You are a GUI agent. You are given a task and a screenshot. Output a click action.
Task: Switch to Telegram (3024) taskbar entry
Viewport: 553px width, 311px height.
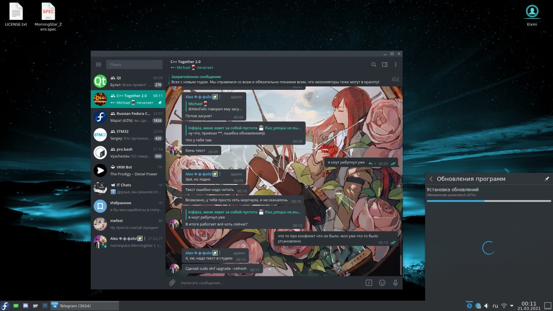point(84,306)
